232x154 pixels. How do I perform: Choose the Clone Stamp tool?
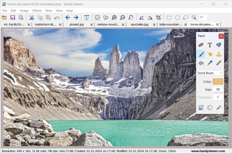(x=219, y=54)
